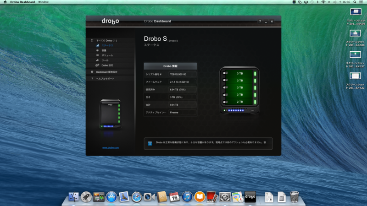Click the Drobo S device thumbnail in sidebar
Screen dimensions: 367x206
(110, 114)
